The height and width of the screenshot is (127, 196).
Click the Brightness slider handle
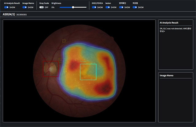click(x=73, y=7)
